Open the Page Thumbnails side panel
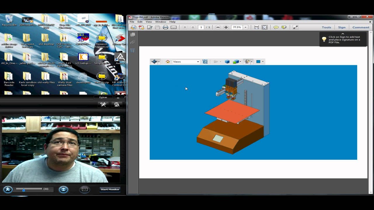 (x=133, y=34)
